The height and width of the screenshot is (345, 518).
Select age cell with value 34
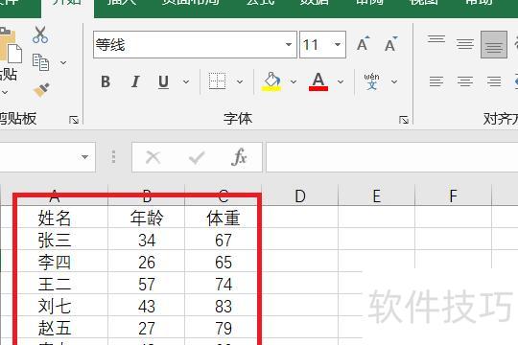click(147, 240)
